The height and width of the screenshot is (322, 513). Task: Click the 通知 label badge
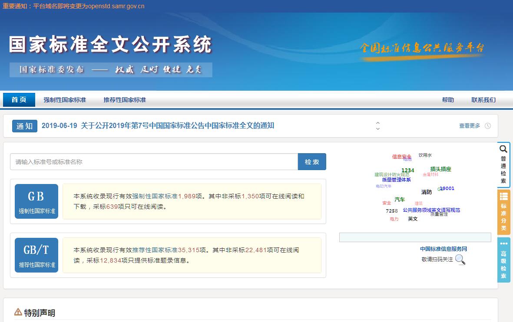(25, 126)
